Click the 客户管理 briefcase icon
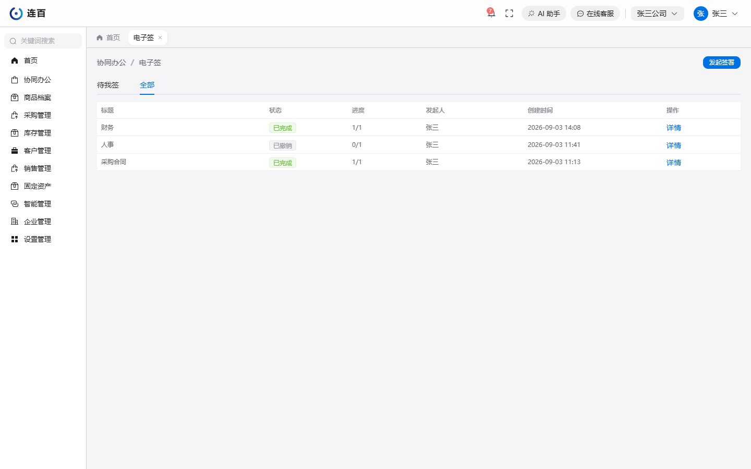751x469 pixels. pos(15,151)
